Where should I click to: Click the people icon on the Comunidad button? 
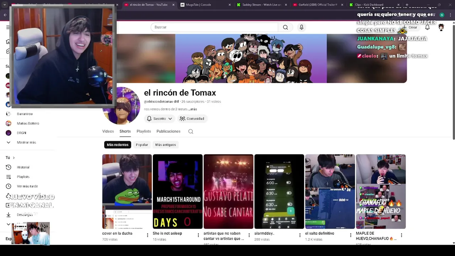coord(182,119)
